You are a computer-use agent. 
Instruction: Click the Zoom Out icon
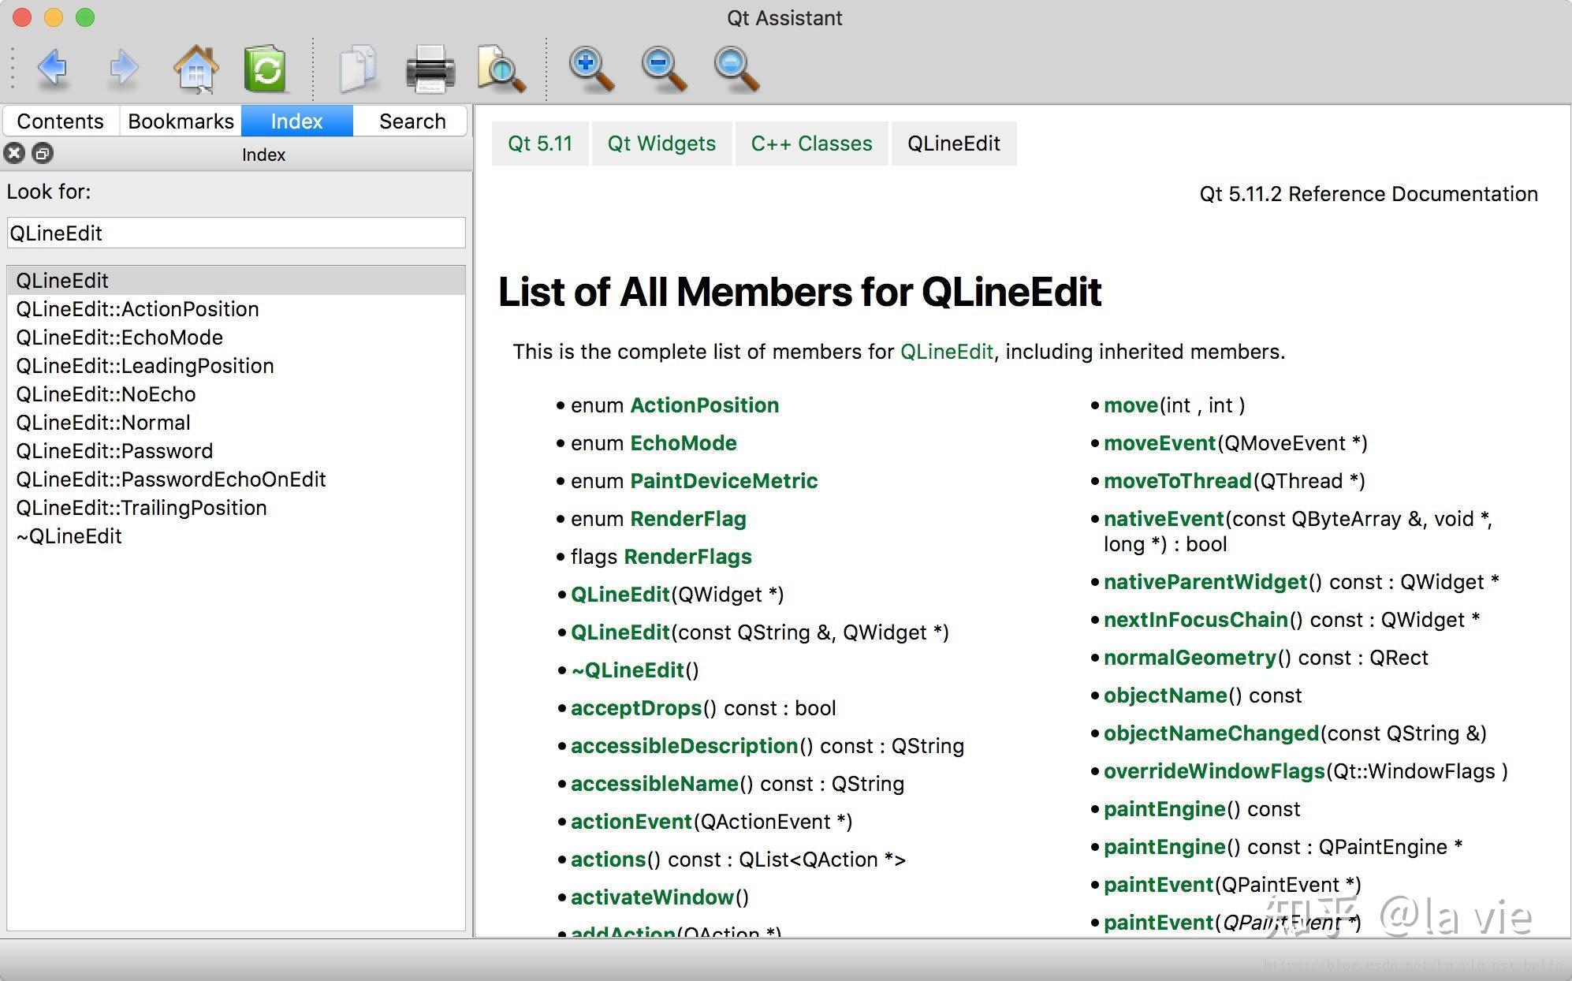(663, 69)
